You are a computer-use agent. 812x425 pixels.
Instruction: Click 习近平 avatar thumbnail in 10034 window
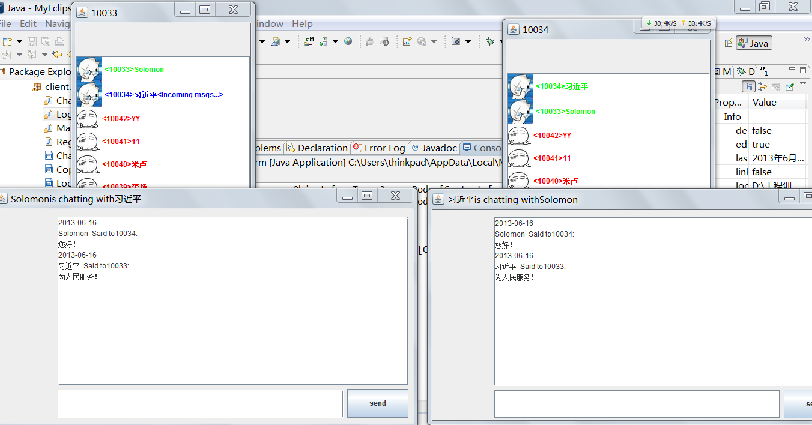pyautogui.click(x=521, y=86)
